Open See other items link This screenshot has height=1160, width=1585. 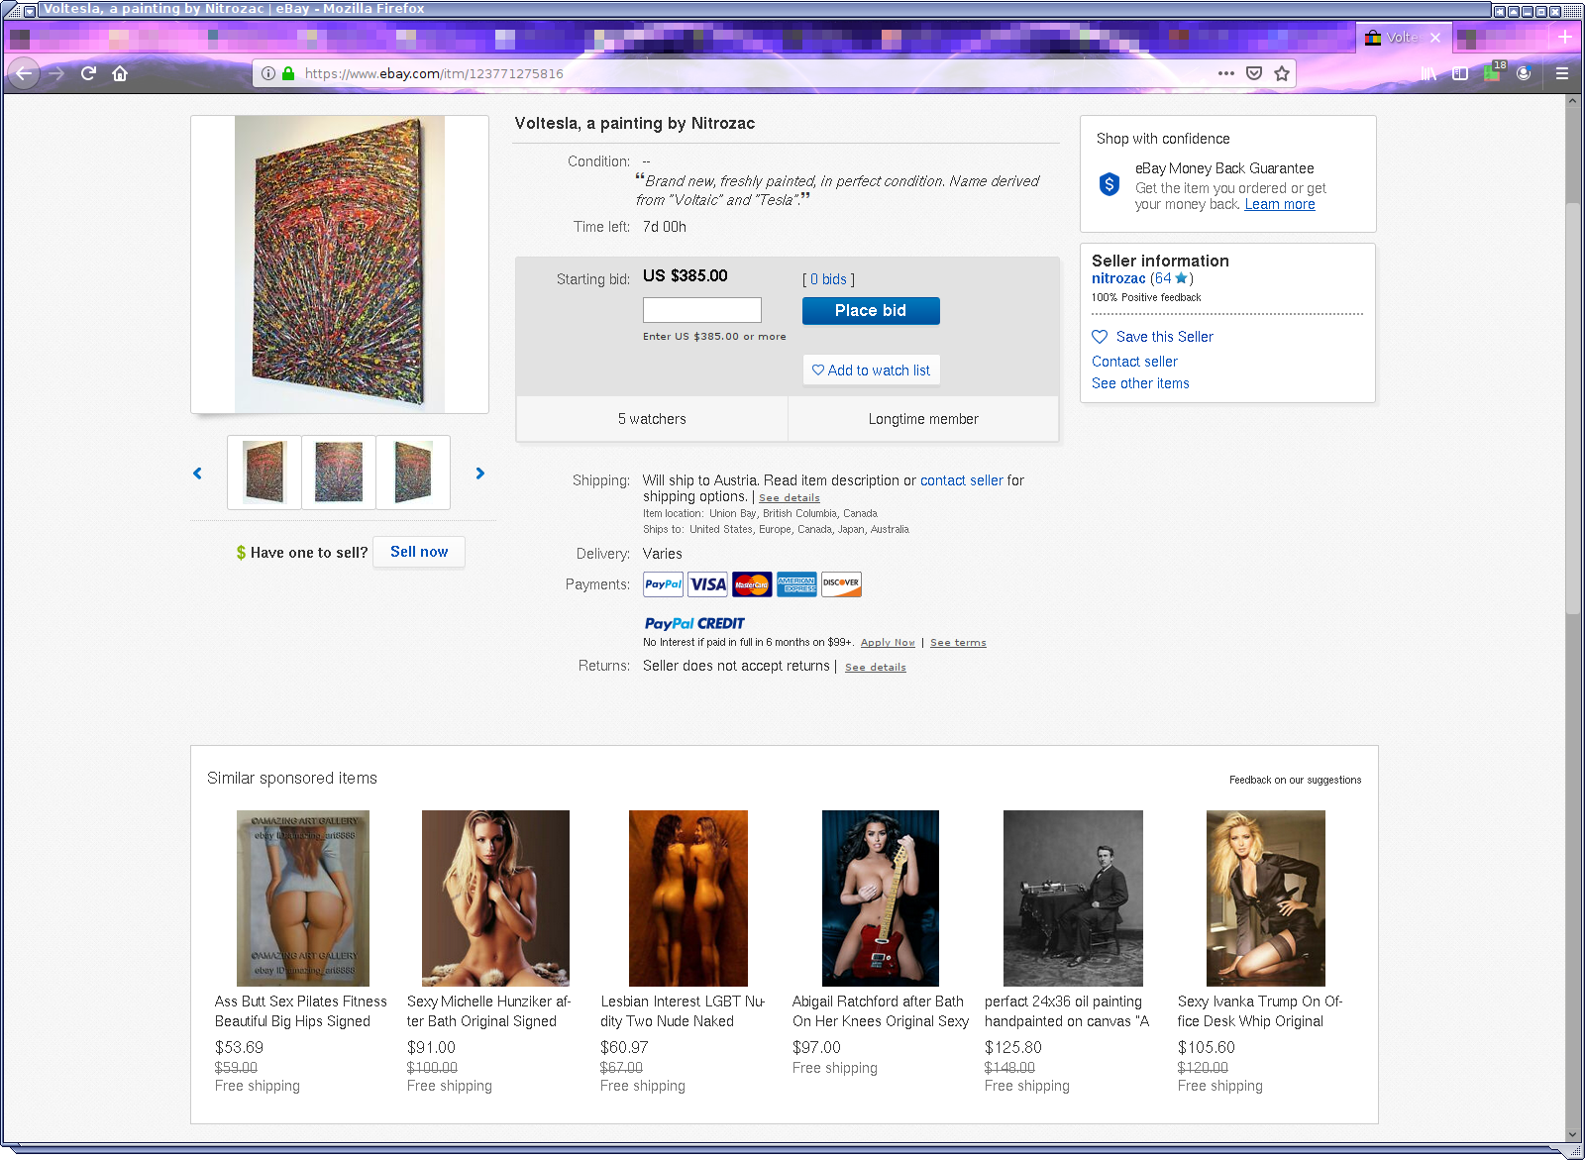1140,383
